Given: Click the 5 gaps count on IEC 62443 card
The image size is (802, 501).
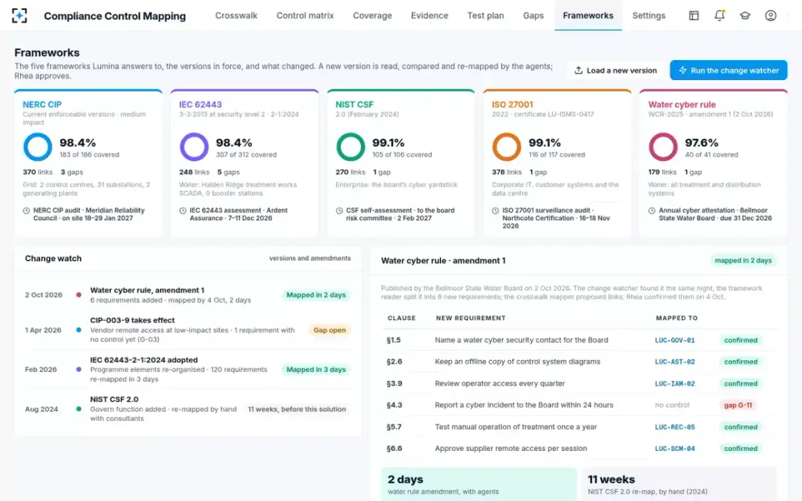Looking at the screenshot, I should (x=229, y=172).
